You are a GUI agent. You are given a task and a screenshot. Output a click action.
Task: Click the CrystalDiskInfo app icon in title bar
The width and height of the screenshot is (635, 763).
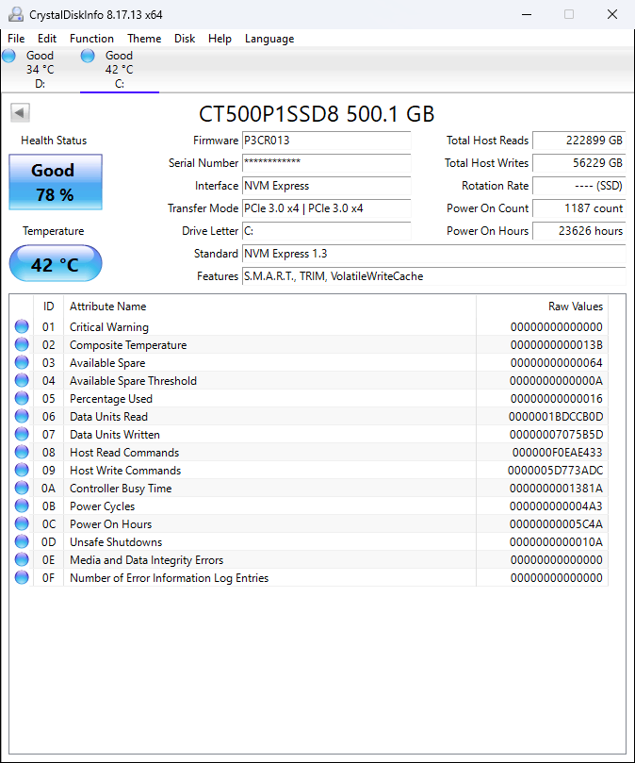click(16, 14)
